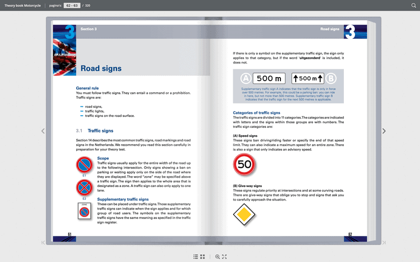This screenshot has height=262, width=420.
Task: Click the page number input field
Action: (72, 5)
